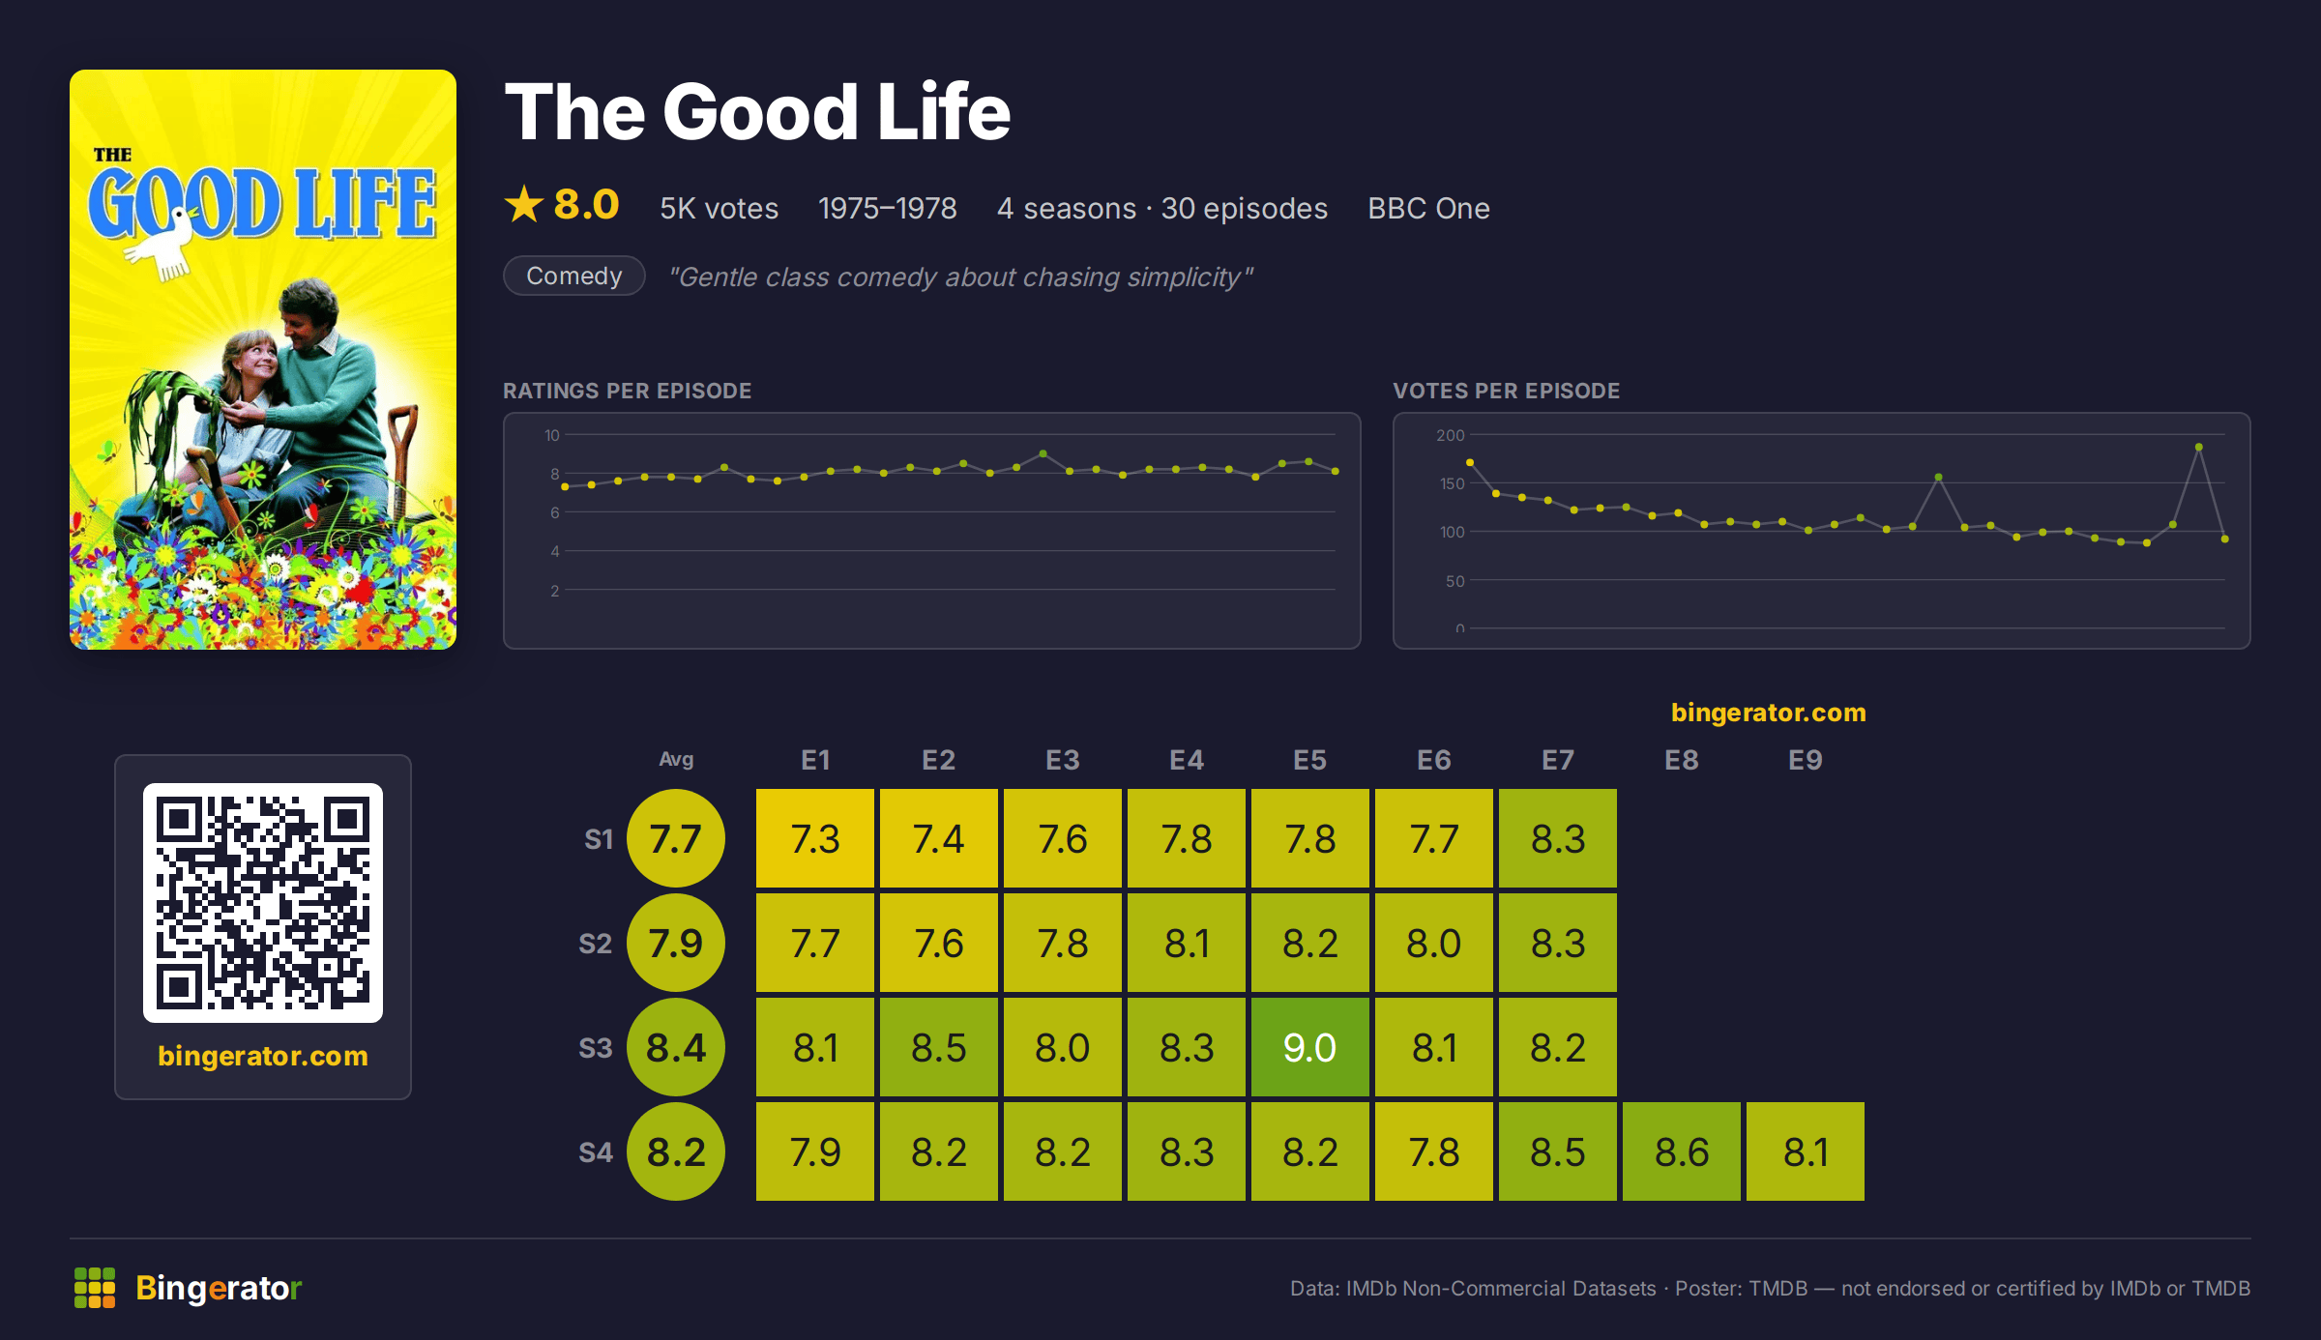
Task: Open The Good Life poster thumbnail
Action: 263,360
